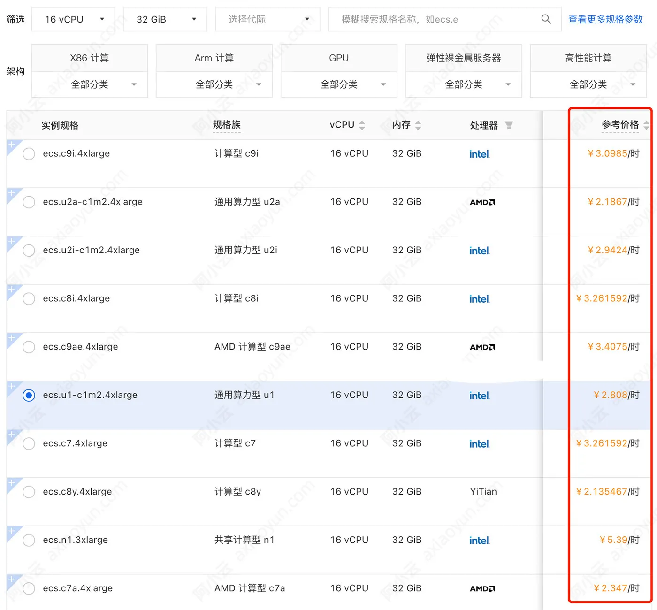
Task: Select the ecs.c7.4xlarge radio button
Action: tap(29, 443)
